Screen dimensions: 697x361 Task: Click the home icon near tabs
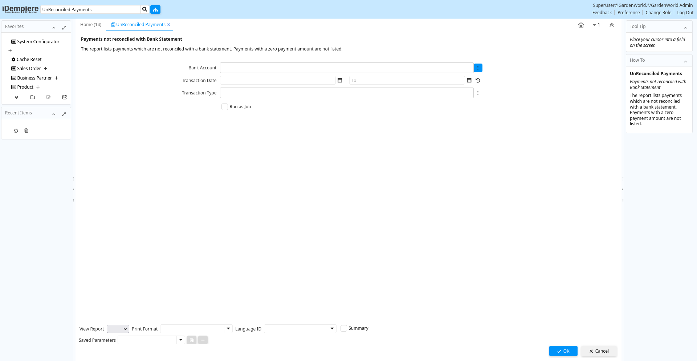tap(581, 25)
